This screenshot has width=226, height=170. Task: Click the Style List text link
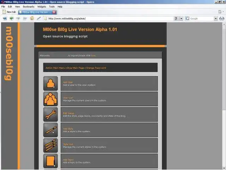pos(68,144)
